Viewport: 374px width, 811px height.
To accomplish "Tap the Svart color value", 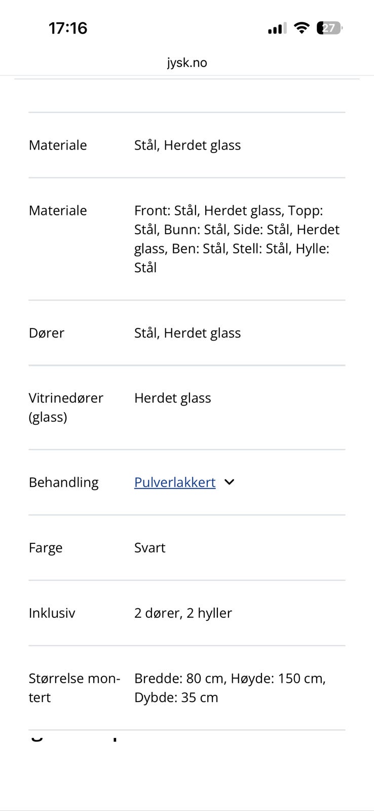I will pyautogui.click(x=150, y=547).
